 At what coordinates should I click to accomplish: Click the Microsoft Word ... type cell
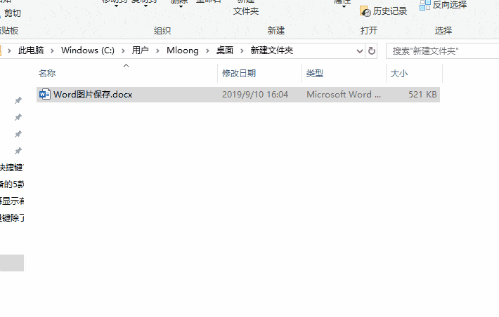click(x=344, y=95)
